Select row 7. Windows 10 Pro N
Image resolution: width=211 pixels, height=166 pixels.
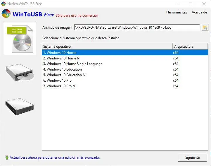click(x=125, y=86)
